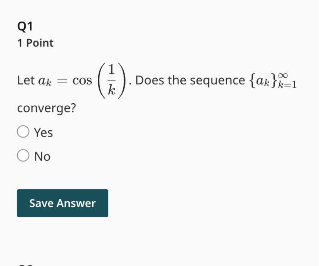Click the "Yes" option label text

point(44,133)
